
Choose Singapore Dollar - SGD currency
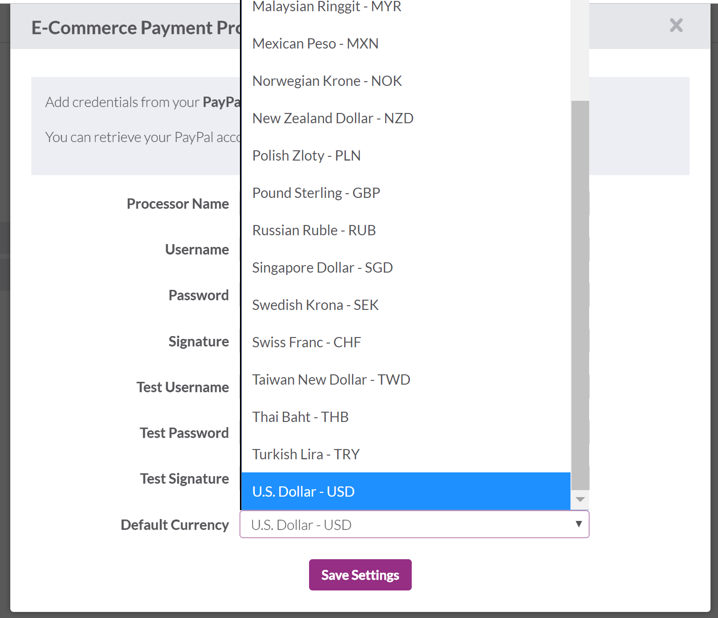(406, 267)
